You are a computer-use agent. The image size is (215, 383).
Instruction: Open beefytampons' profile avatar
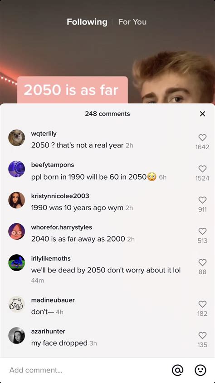click(x=17, y=169)
